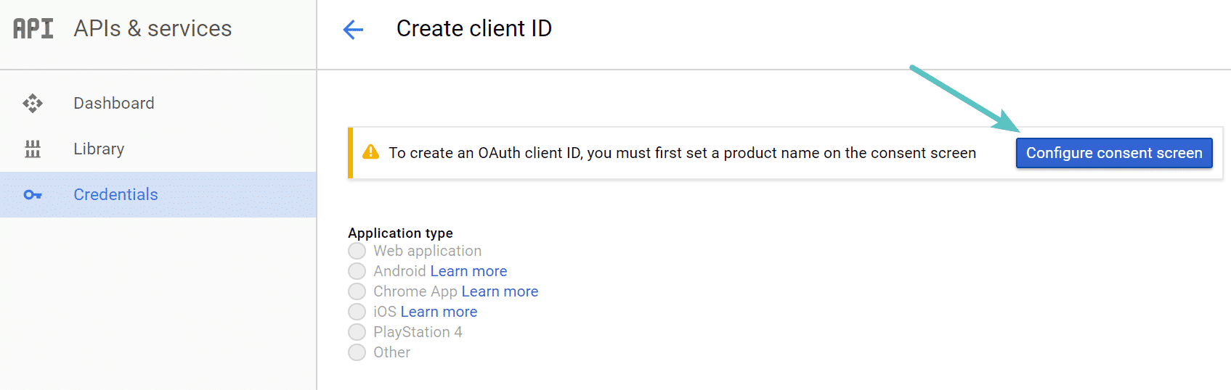
Task: Open Learn more link next to Android
Action: tap(468, 271)
